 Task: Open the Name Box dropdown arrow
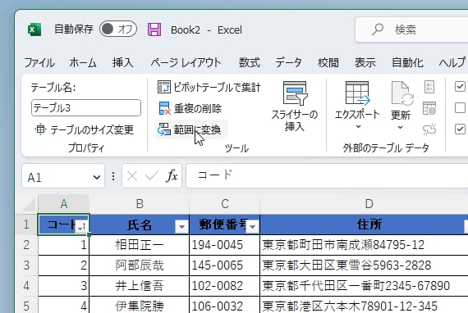96,178
